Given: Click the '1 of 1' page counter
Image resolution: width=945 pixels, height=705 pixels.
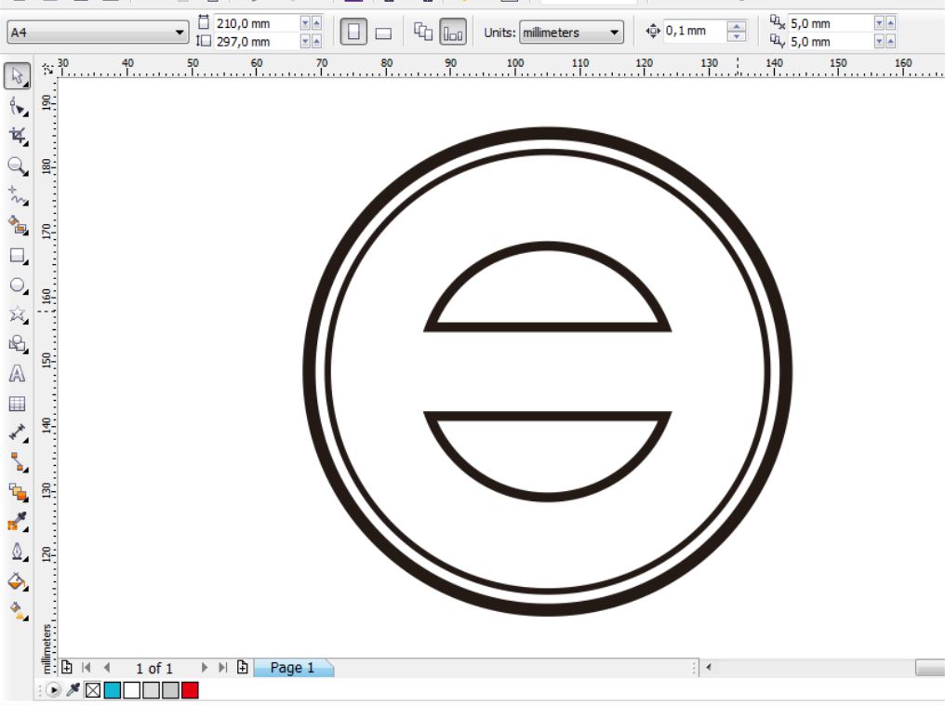Looking at the screenshot, I should (154, 668).
